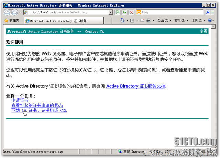Select the Microsoft Active Directory 证书服务 tab
Image resolution: width=220 pixels, height=158 pixels.
64,21
